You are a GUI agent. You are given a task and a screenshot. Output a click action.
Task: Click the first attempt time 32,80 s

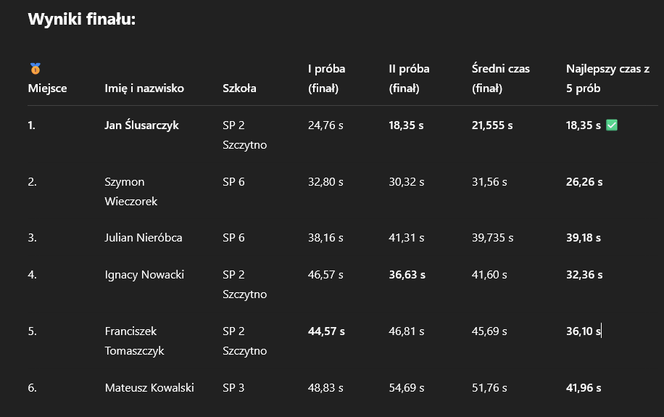(x=325, y=182)
